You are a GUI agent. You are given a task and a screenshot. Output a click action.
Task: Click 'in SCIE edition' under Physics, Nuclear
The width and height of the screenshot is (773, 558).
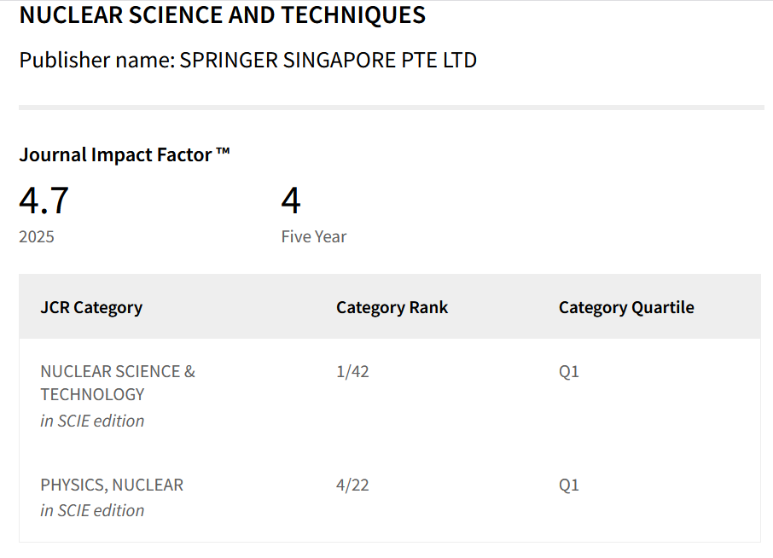[x=92, y=511]
